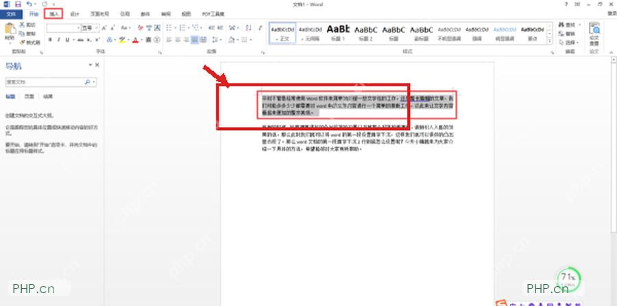This screenshot has width=617, height=306.
Task: Click the Redo icon in quick access toolbar
Action: pos(45,4)
